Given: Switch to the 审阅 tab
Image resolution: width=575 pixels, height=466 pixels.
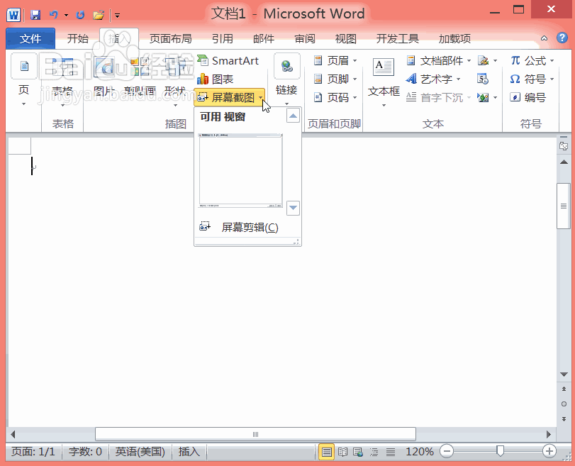Looking at the screenshot, I should coord(305,38).
